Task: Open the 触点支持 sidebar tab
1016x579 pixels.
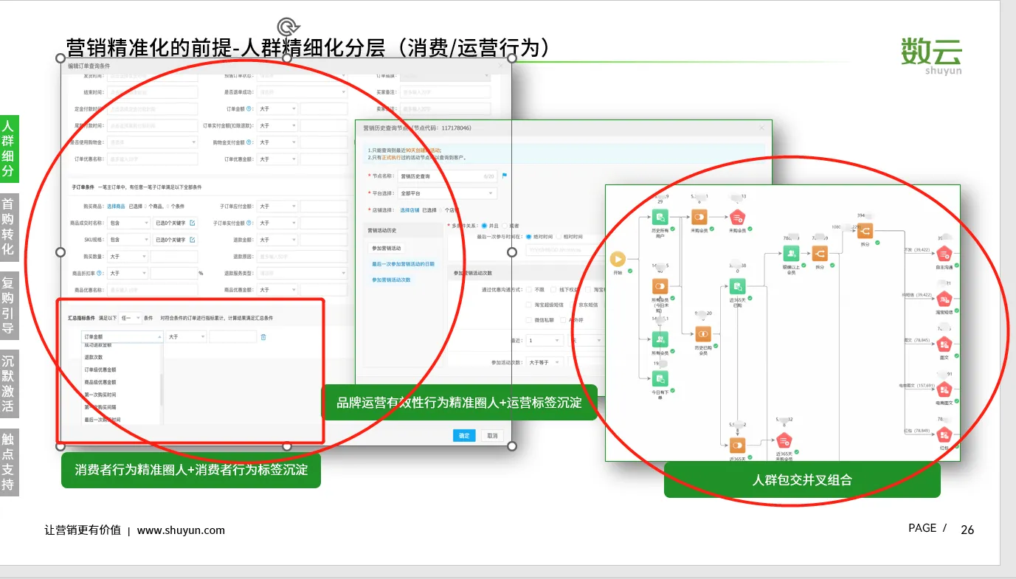Action: (8, 462)
